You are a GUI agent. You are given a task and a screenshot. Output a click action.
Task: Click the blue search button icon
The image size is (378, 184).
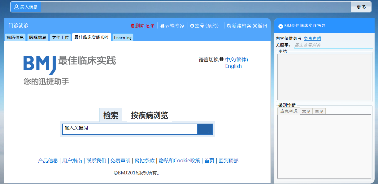205,129
